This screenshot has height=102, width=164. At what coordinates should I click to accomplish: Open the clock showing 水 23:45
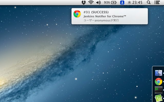click(x=135, y=2)
